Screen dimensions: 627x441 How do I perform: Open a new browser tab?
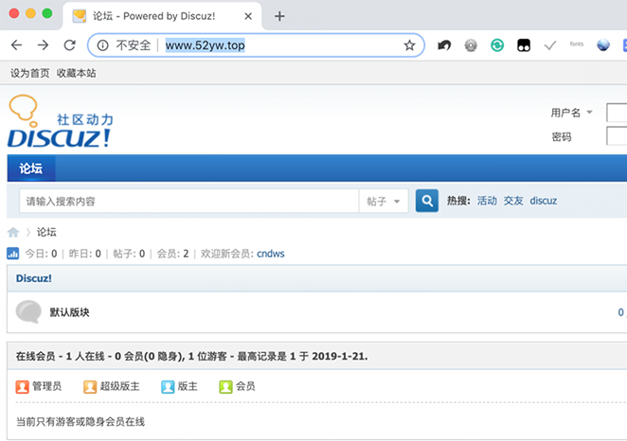(x=279, y=16)
